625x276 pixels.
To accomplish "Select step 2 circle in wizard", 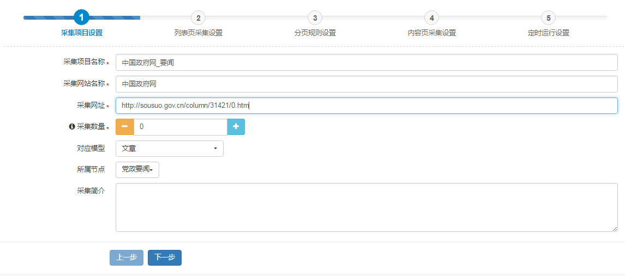I will pyautogui.click(x=198, y=18).
